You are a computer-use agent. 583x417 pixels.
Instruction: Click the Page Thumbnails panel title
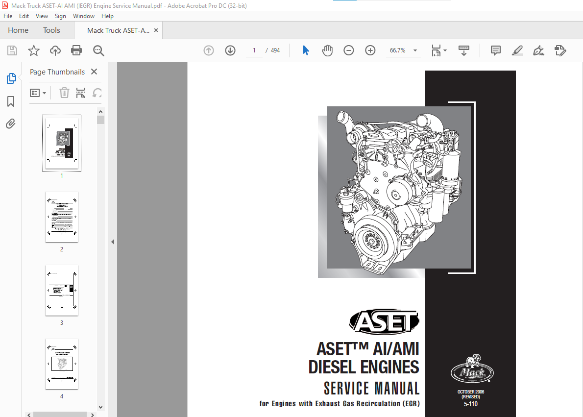[57, 72]
